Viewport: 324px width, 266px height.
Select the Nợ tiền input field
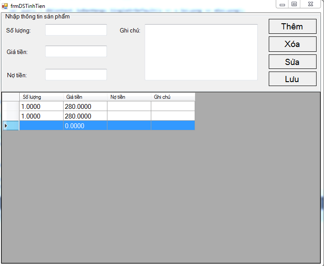point(76,75)
